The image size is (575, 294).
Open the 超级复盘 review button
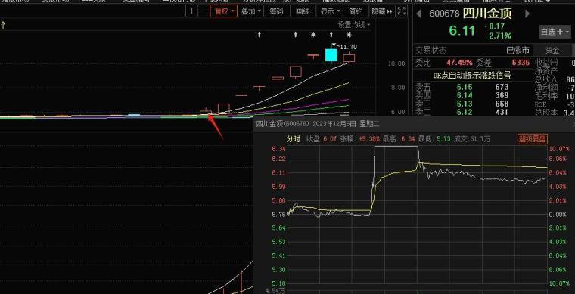(x=533, y=139)
